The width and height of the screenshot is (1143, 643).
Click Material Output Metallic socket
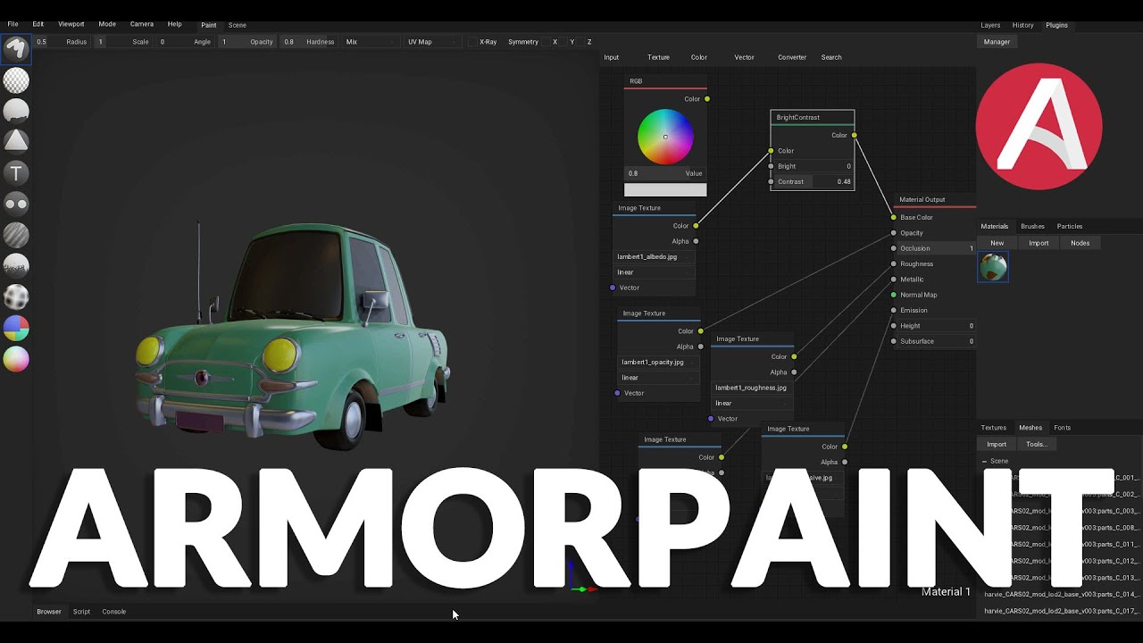893,280
